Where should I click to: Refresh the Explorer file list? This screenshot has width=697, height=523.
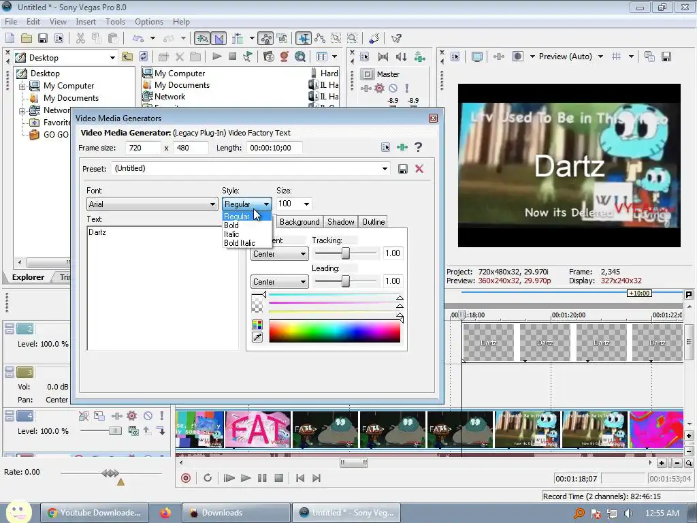(x=143, y=57)
